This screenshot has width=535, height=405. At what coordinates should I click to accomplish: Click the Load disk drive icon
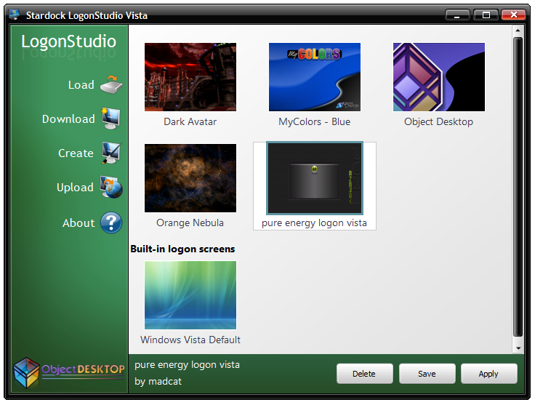(x=111, y=85)
